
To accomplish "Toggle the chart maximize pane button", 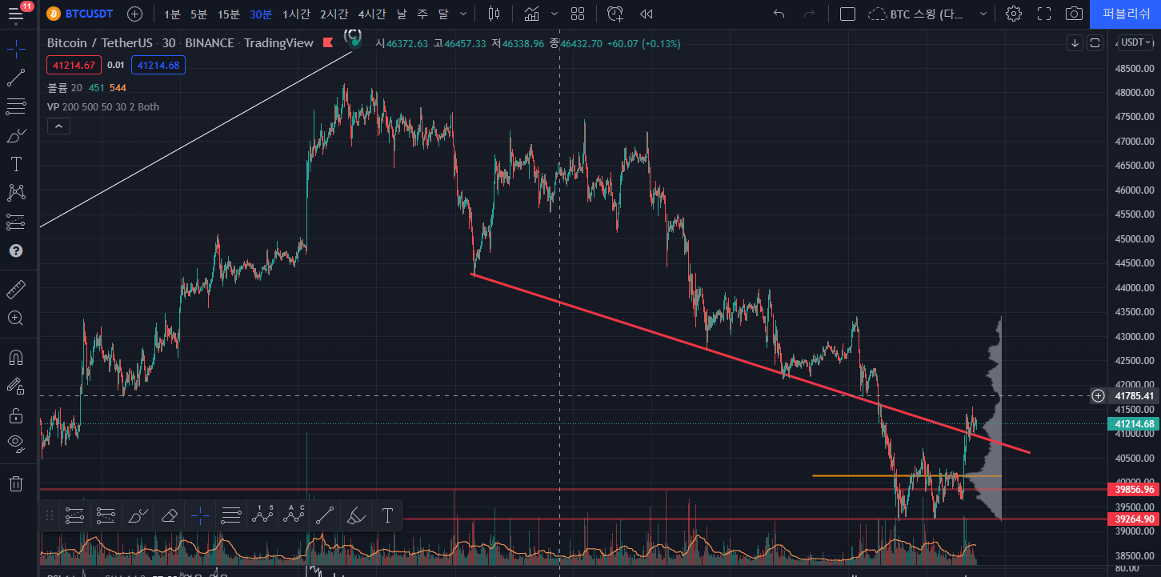I will click(x=1095, y=42).
